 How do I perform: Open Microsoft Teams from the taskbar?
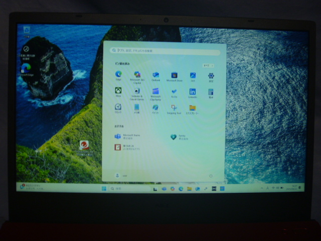coord(164,189)
